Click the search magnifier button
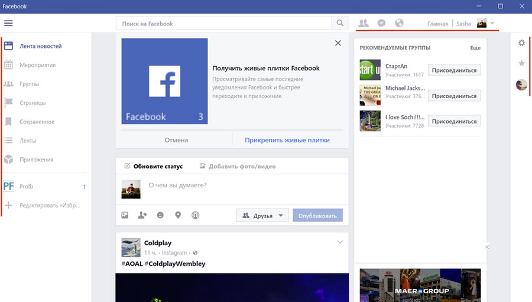532x302 pixels. (x=340, y=24)
